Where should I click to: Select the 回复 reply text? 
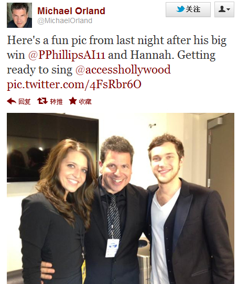[25, 101]
